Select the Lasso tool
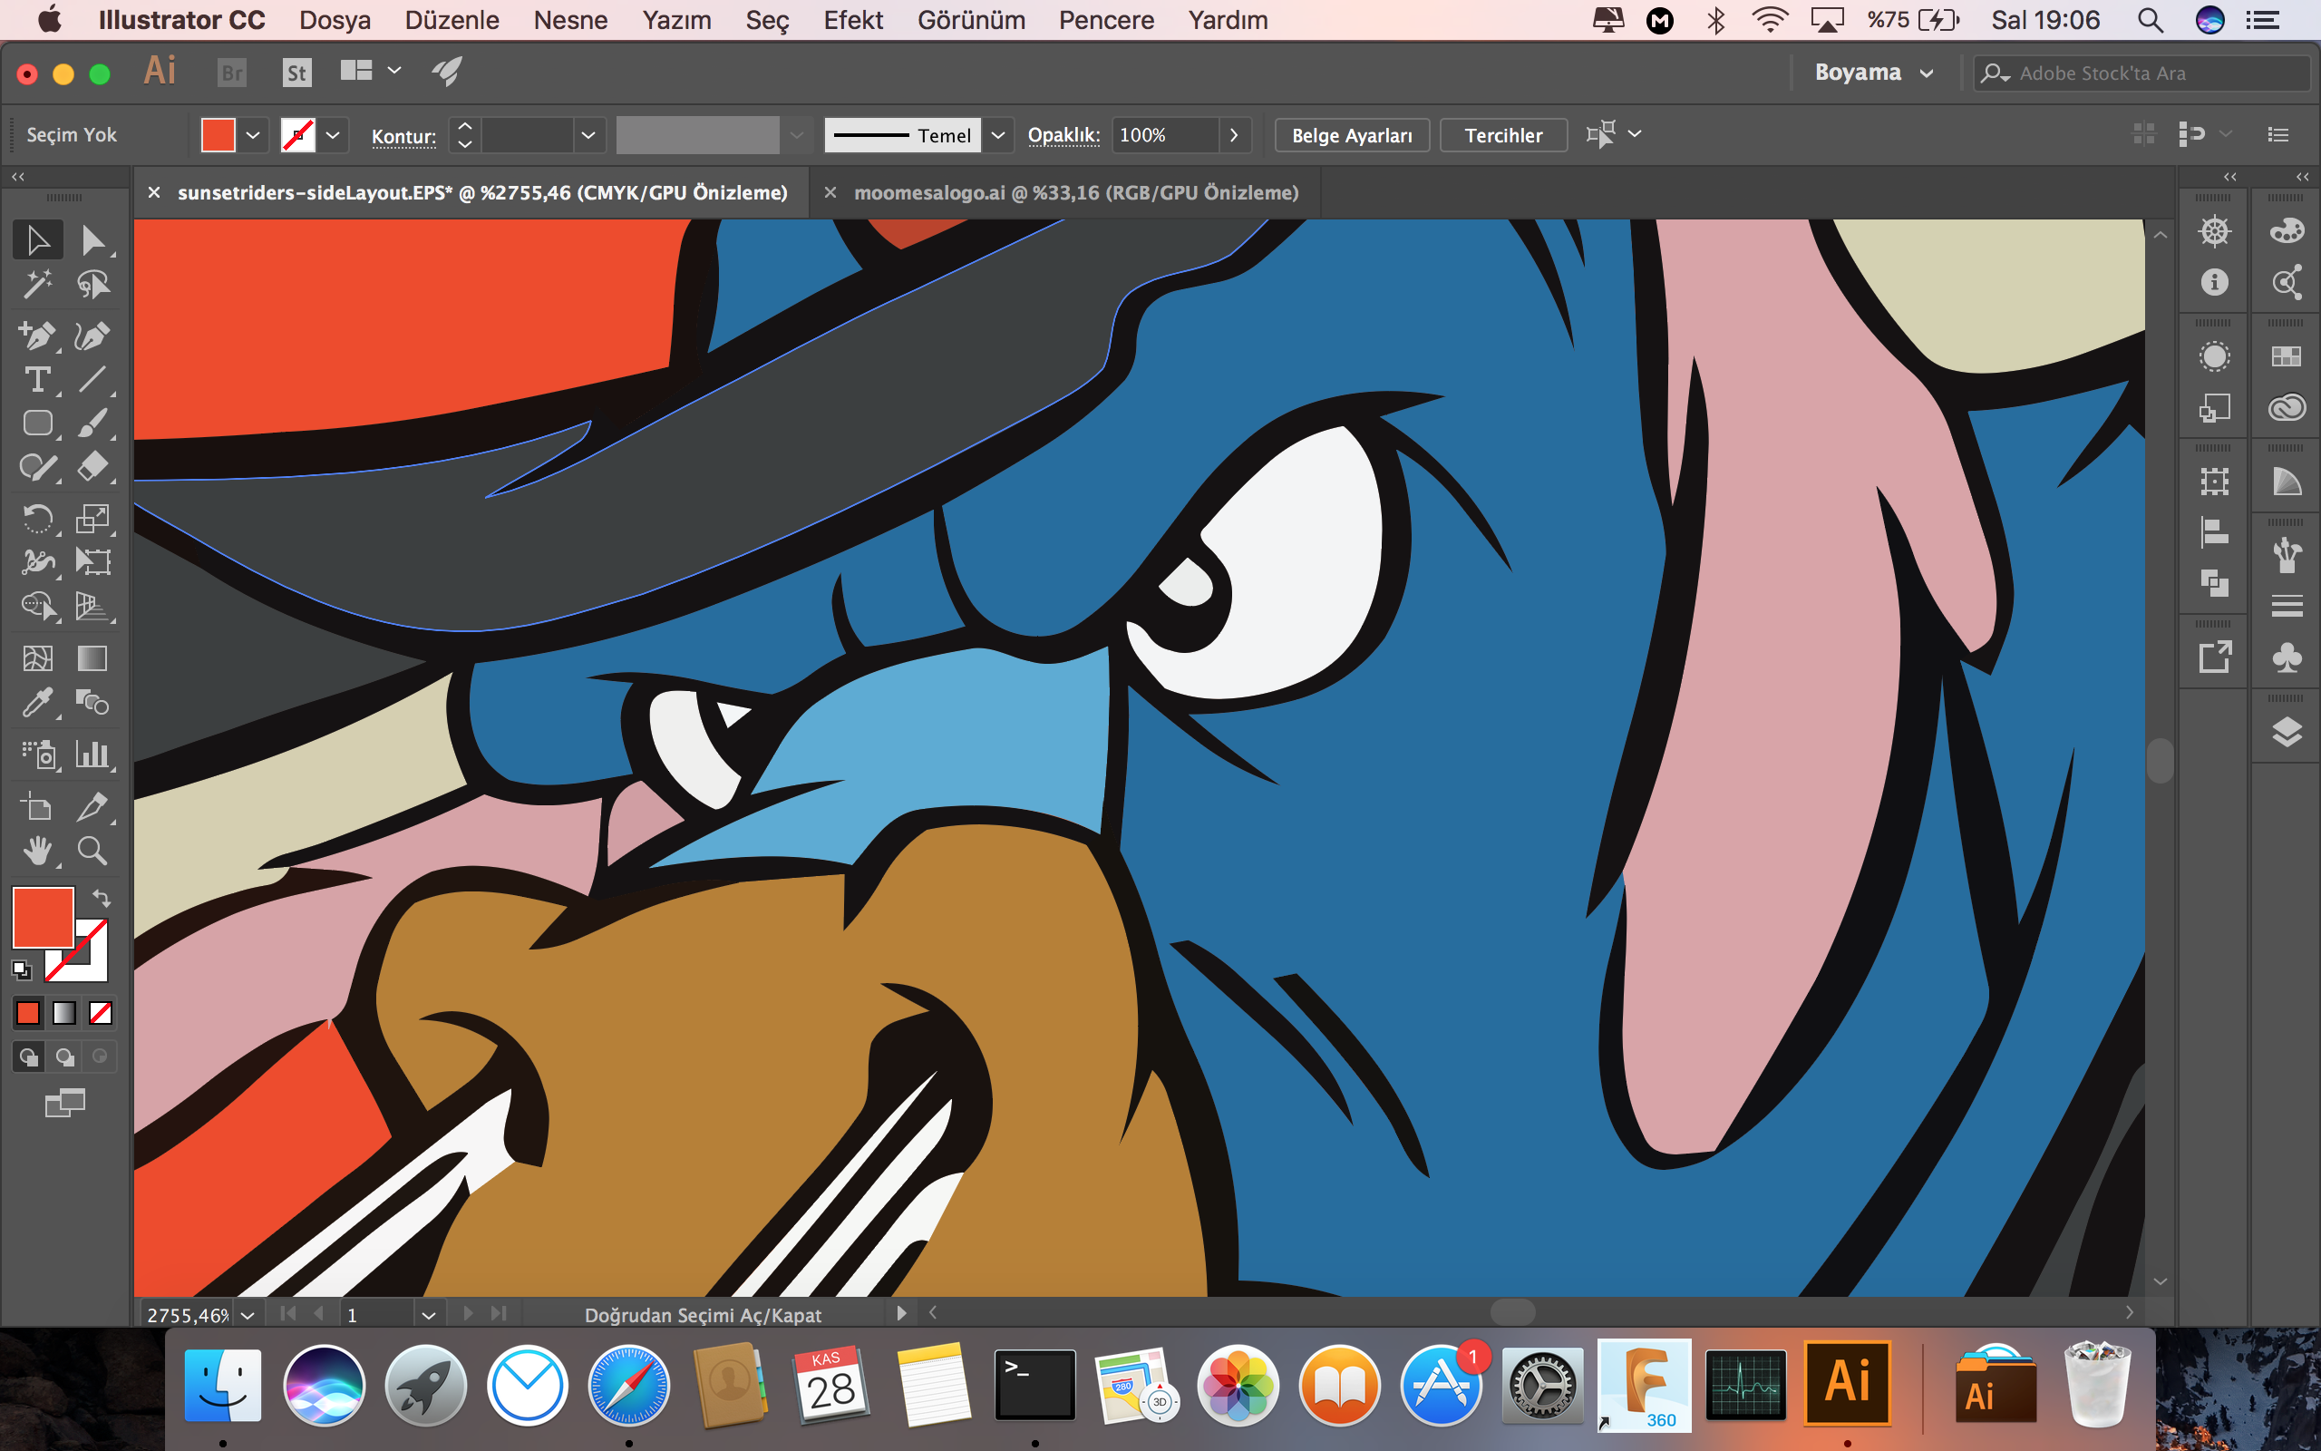 (92, 285)
